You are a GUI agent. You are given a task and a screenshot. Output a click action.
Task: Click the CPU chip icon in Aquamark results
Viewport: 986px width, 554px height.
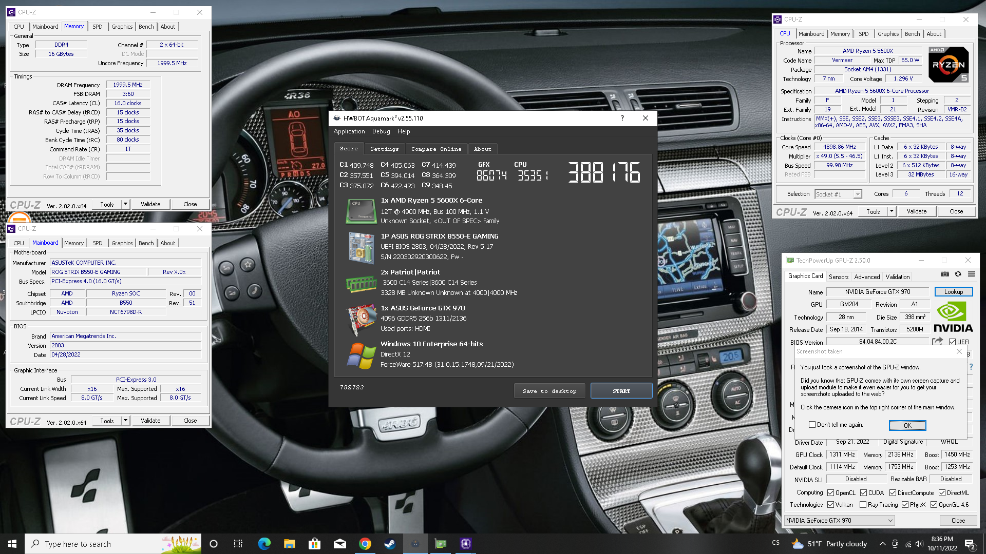[x=361, y=211]
